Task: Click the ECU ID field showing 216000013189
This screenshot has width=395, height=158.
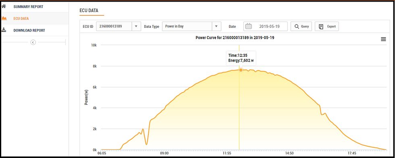Action: (114, 26)
